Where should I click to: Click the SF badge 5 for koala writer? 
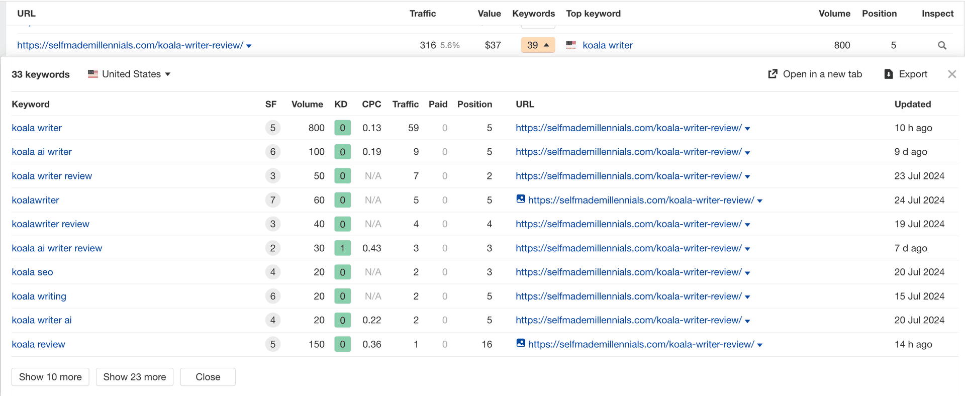(x=273, y=128)
